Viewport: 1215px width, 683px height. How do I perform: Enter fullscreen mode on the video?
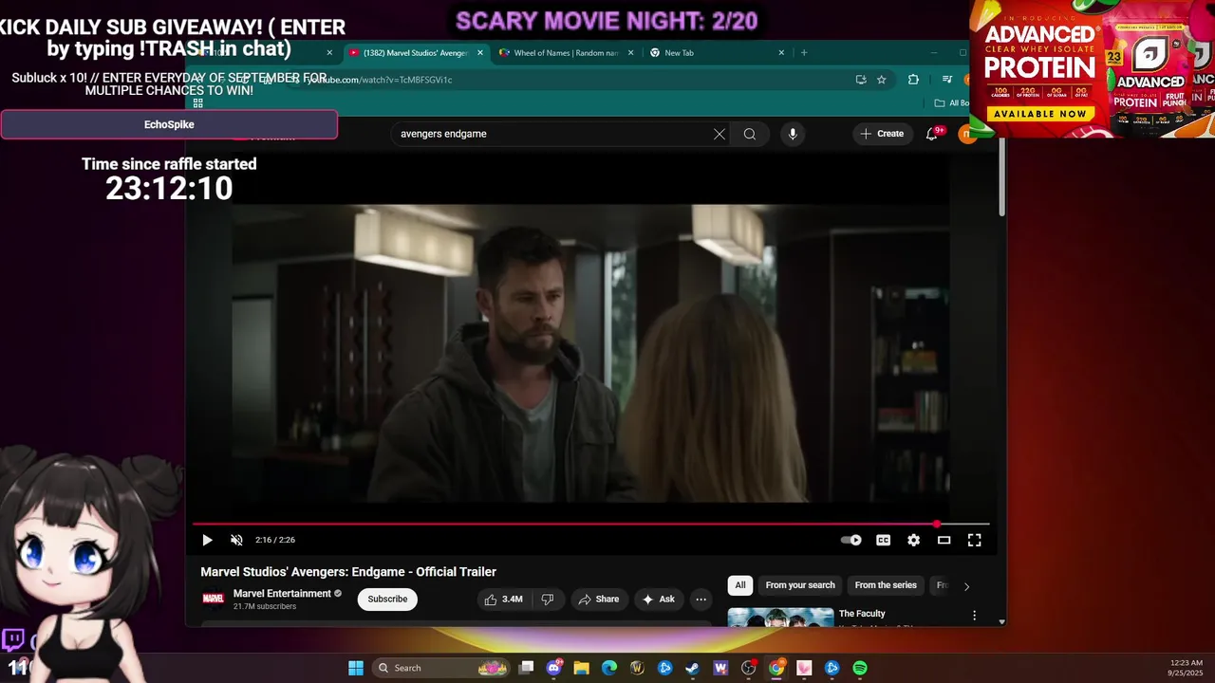pos(974,540)
